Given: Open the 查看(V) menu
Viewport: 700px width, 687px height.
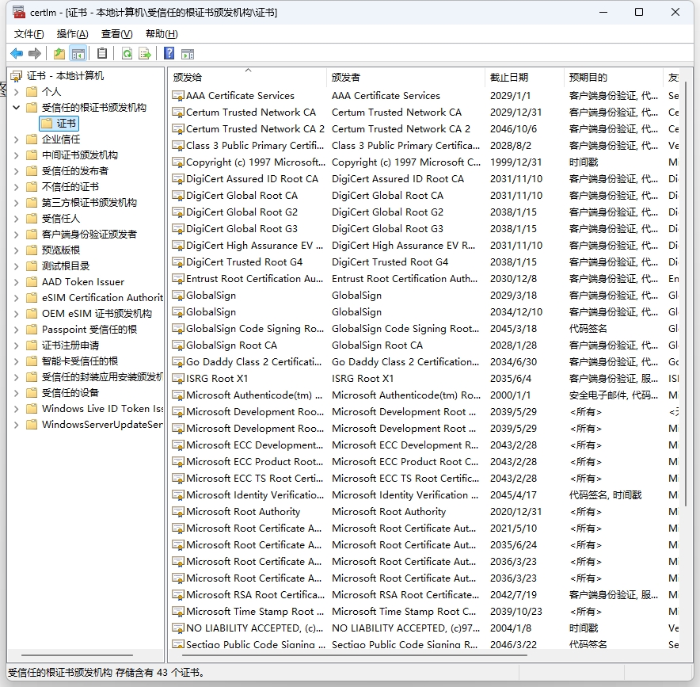Looking at the screenshot, I should coord(116,34).
